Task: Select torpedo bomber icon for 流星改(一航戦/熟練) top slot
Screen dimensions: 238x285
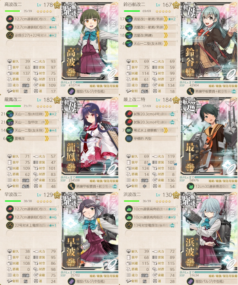Action: [129, 19]
